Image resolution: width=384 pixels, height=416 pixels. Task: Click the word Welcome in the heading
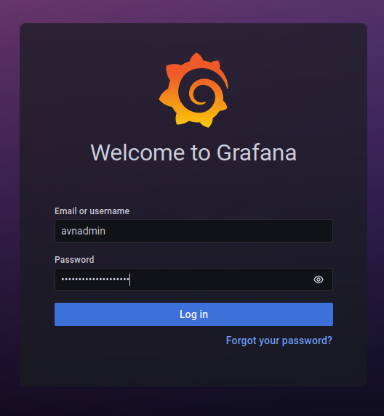pyautogui.click(x=137, y=152)
